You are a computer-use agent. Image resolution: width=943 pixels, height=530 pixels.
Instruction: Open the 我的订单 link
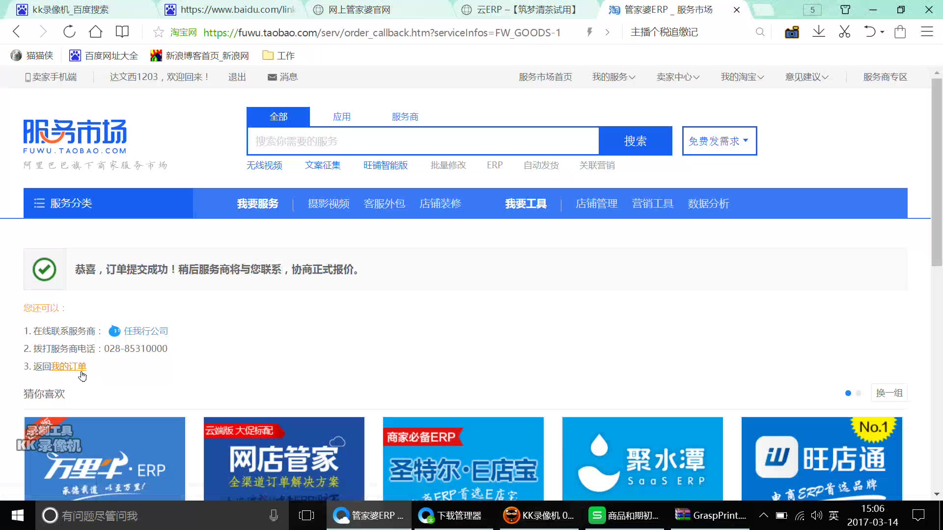[x=69, y=367]
